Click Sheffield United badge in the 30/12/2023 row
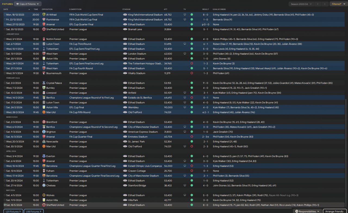Screen dimensions: 348x213 coord(44,29)
